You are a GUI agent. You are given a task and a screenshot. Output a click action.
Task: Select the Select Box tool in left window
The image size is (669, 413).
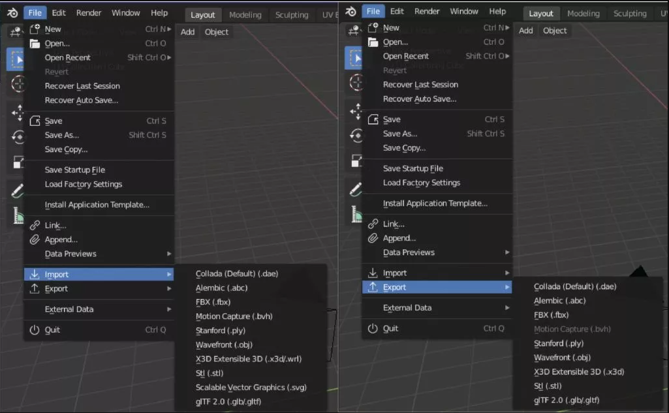(x=16, y=59)
